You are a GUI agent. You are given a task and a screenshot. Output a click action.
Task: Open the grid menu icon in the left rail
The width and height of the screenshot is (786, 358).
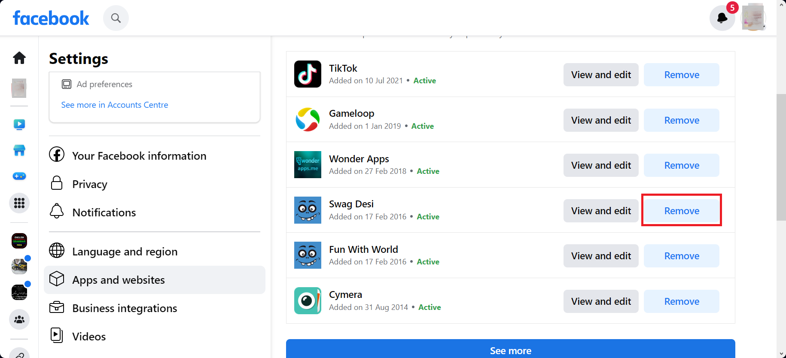[19, 203]
